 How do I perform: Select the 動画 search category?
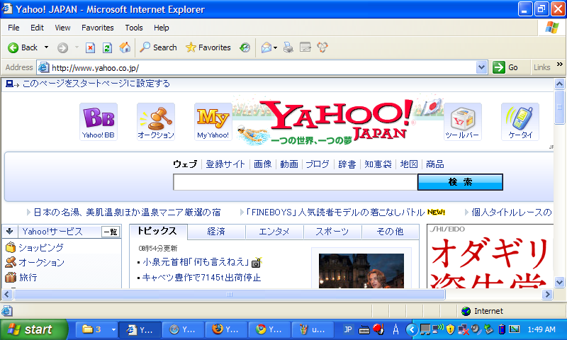[x=289, y=164]
